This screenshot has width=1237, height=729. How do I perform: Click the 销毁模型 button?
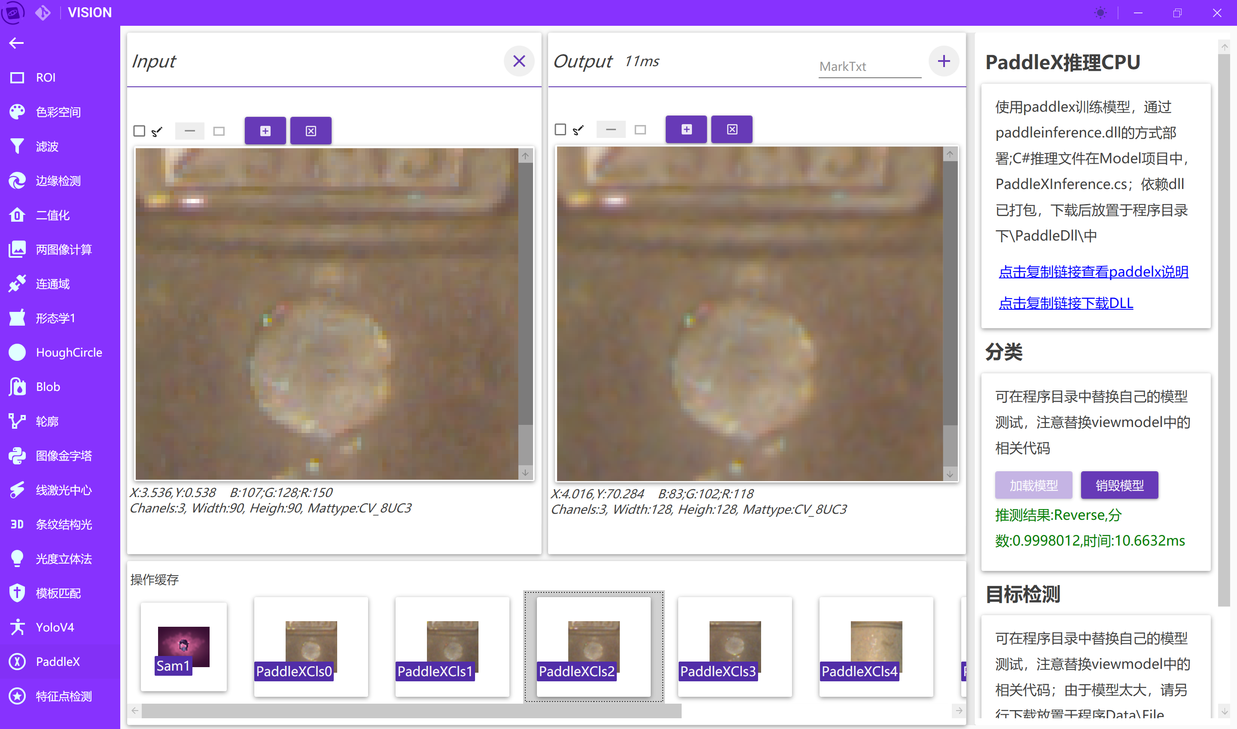(1119, 485)
